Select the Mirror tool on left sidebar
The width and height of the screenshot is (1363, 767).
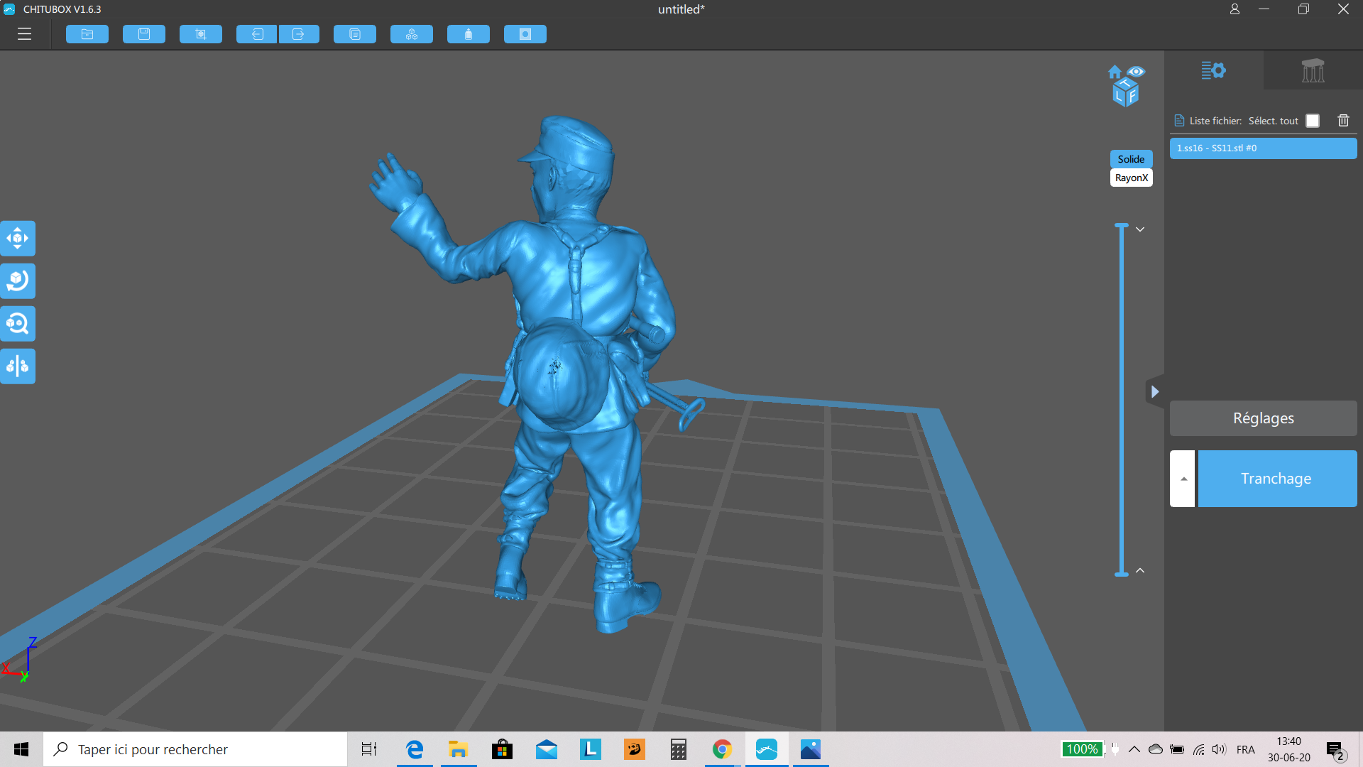click(18, 366)
